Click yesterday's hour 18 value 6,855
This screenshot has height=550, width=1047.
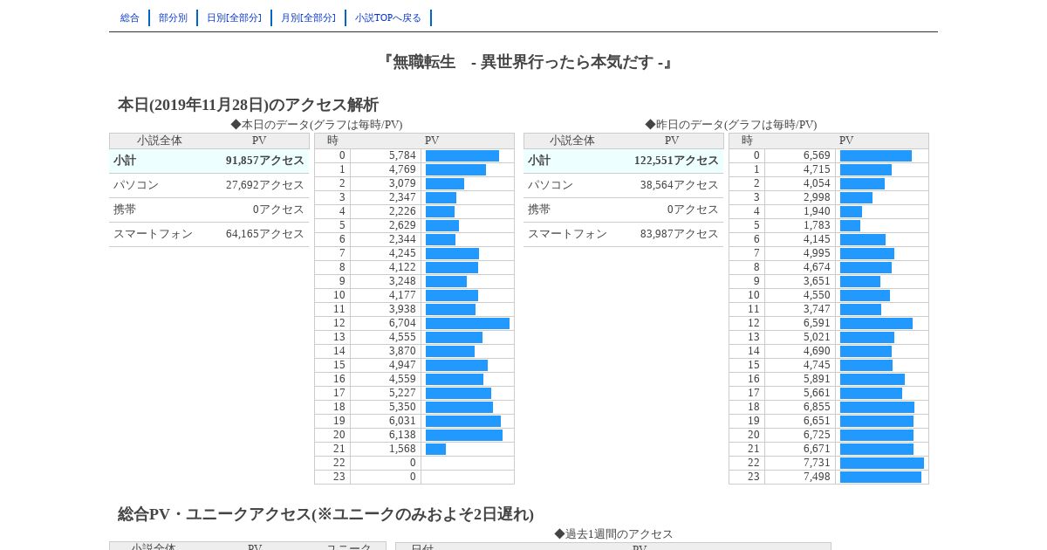pyautogui.click(x=817, y=407)
